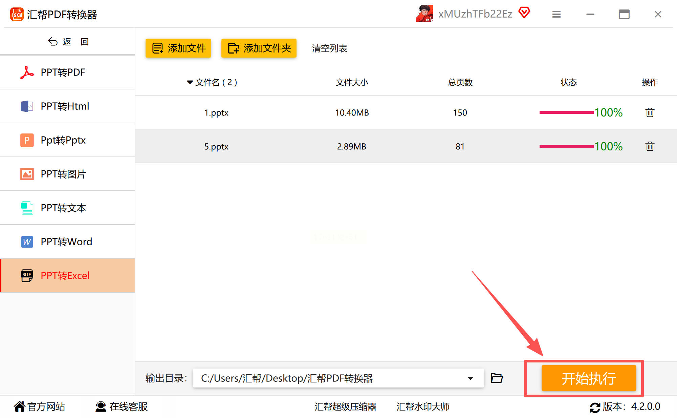Choose PPT转图片 from the sidebar
This screenshot has height=418, width=677.
pyautogui.click(x=63, y=174)
